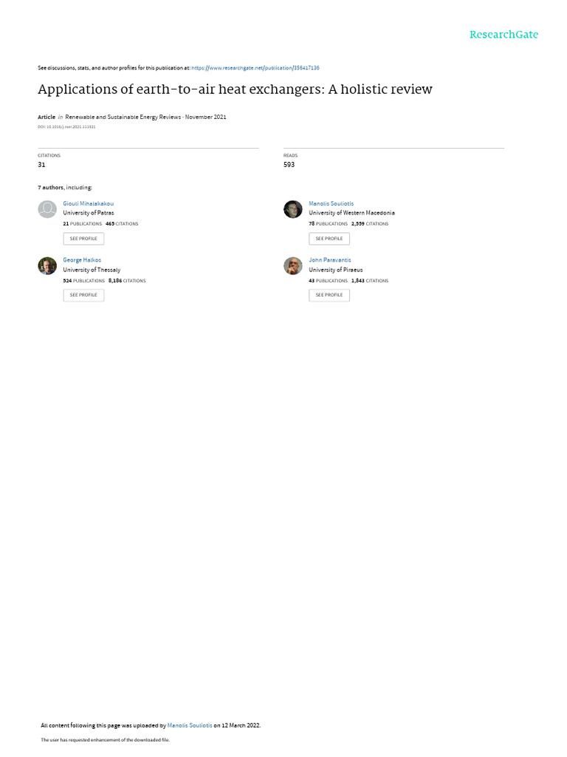The height and width of the screenshot is (757, 567).
Task: Click the article title heading
Action: click(x=235, y=89)
